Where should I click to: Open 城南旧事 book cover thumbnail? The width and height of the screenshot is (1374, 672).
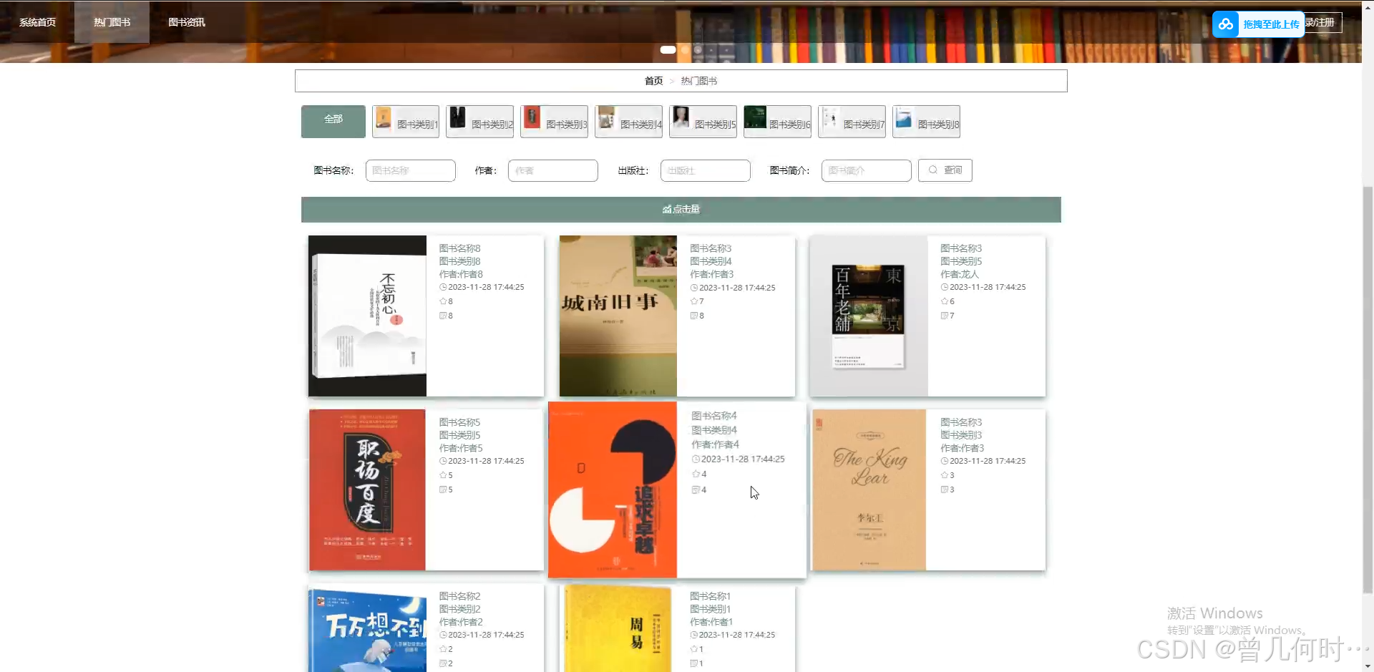[618, 316]
